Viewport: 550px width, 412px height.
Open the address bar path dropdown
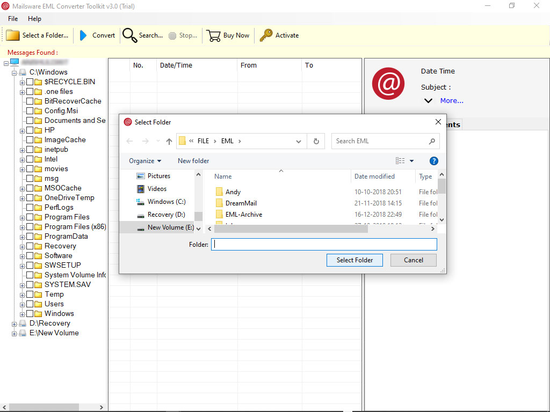pyautogui.click(x=299, y=142)
